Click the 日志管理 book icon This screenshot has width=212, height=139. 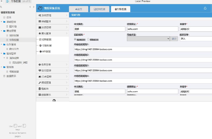(x=40, y=77)
